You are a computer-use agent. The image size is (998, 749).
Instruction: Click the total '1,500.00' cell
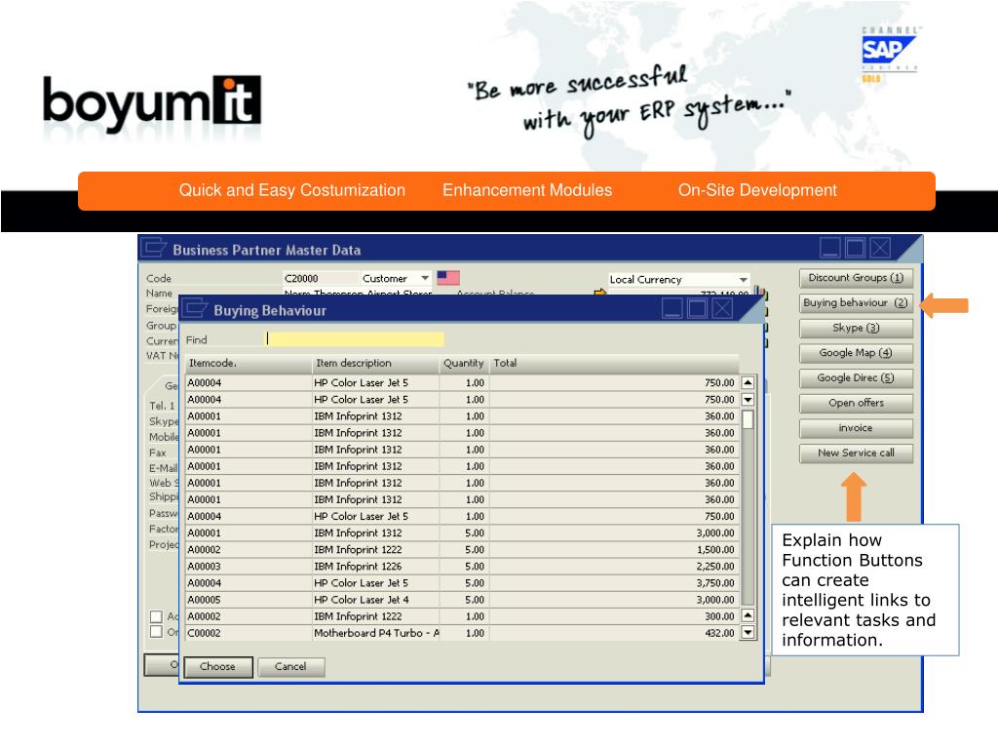tap(614, 550)
